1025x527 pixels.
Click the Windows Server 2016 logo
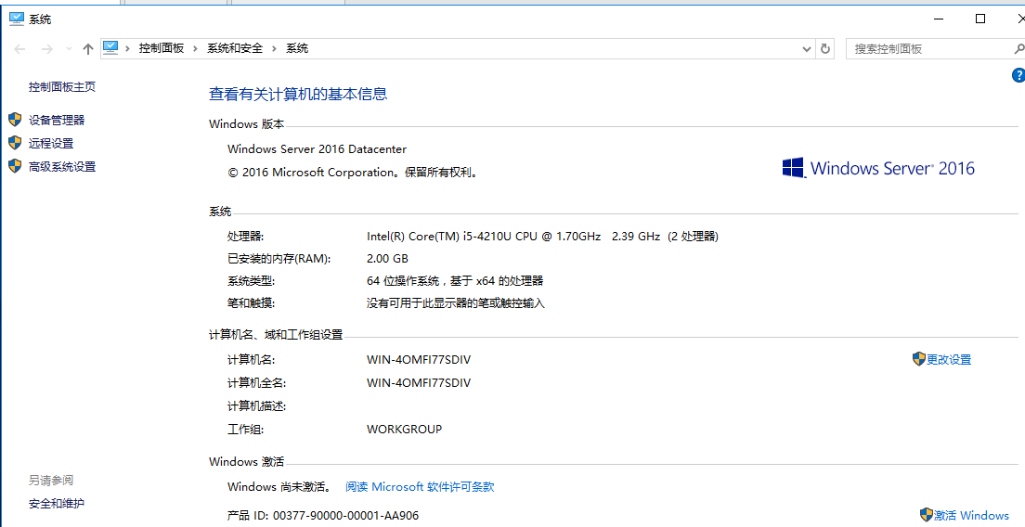tap(878, 168)
